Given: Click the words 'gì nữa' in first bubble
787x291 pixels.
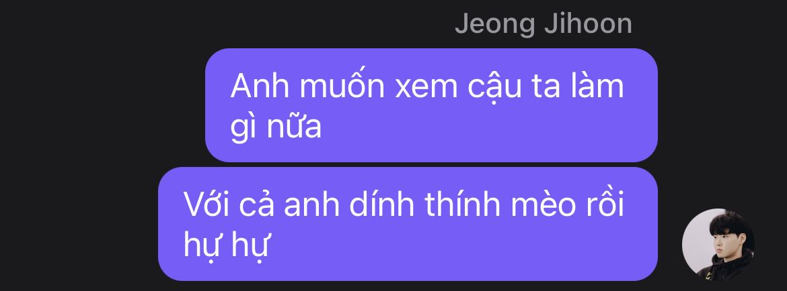Looking at the screenshot, I should (x=276, y=127).
